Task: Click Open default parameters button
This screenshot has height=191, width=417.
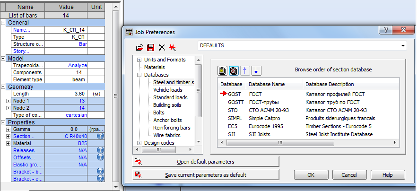Action: [206, 162]
